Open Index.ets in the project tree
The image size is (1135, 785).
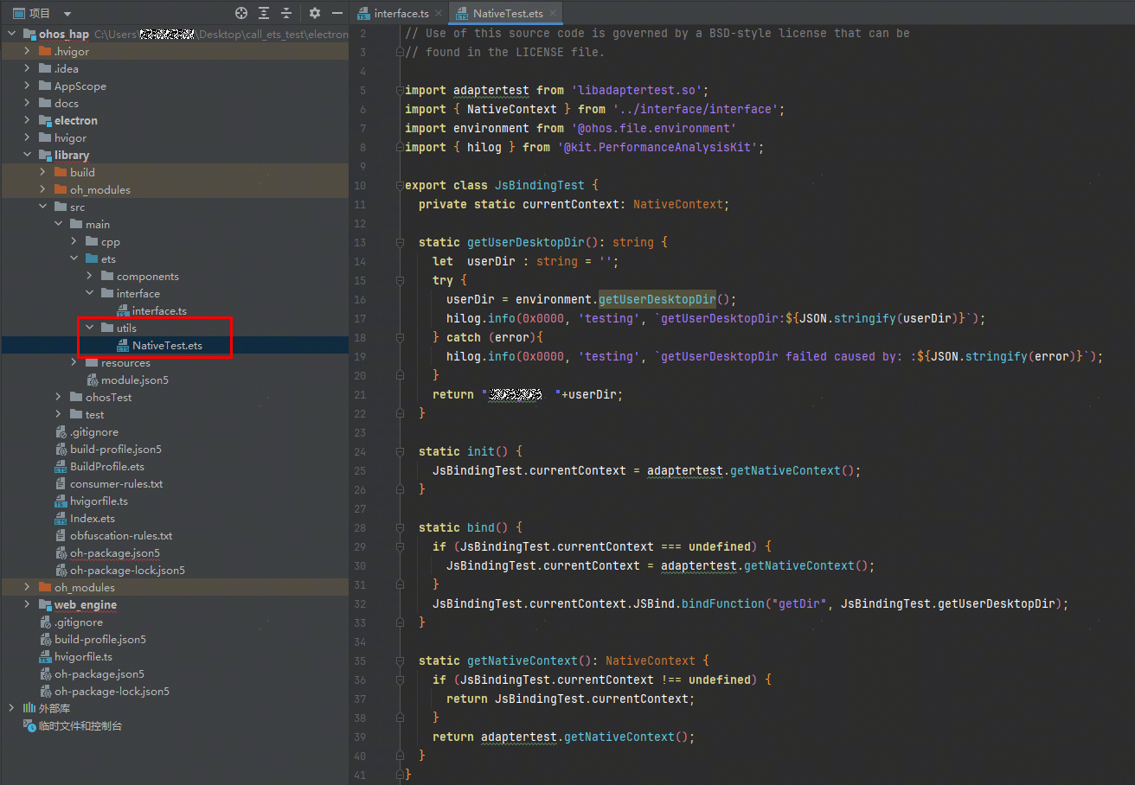[x=93, y=519]
